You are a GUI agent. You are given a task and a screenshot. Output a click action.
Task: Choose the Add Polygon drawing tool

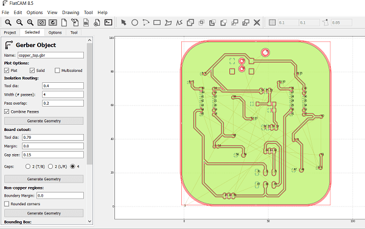click(x=168, y=23)
